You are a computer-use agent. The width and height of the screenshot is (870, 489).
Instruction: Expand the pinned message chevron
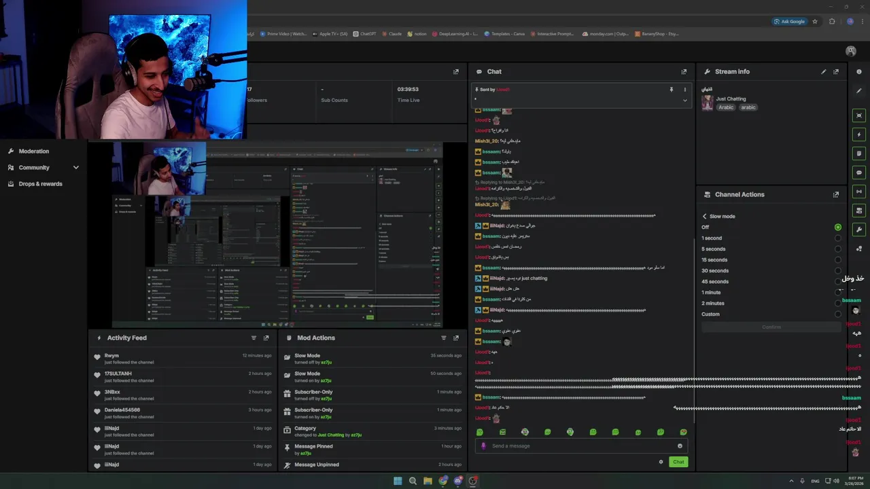point(684,101)
